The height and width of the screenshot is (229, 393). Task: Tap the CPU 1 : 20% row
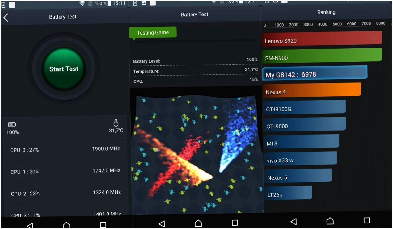coord(65,171)
